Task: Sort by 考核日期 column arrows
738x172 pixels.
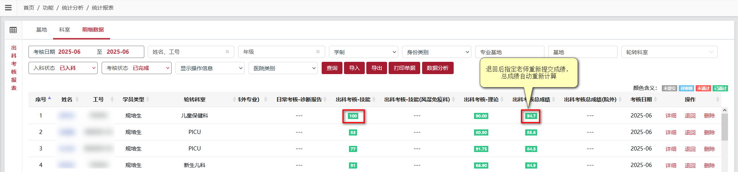Action: click(655, 99)
